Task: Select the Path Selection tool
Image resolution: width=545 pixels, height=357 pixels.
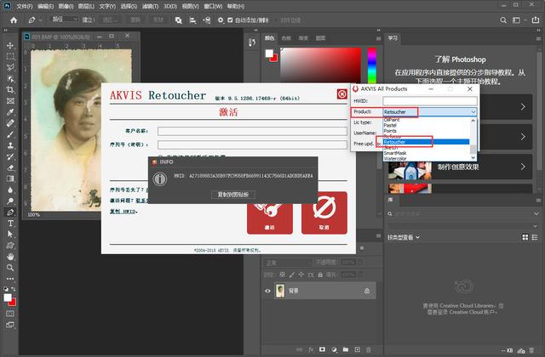Action: [10, 235]
